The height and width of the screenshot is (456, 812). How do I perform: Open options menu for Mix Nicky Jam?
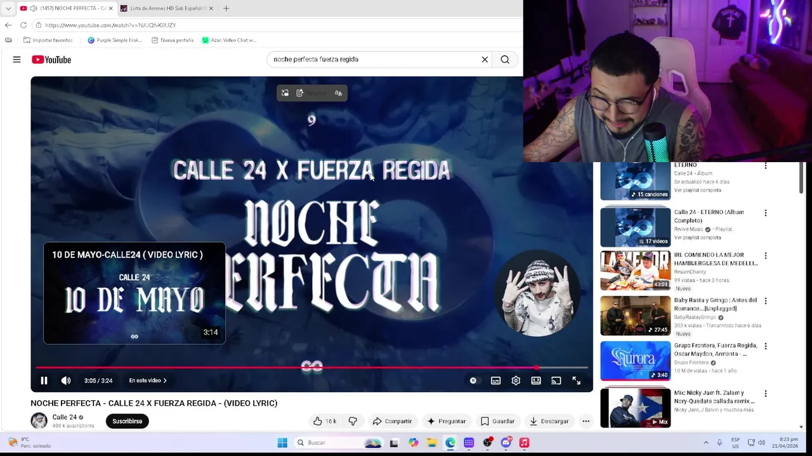tap(766, 393)
